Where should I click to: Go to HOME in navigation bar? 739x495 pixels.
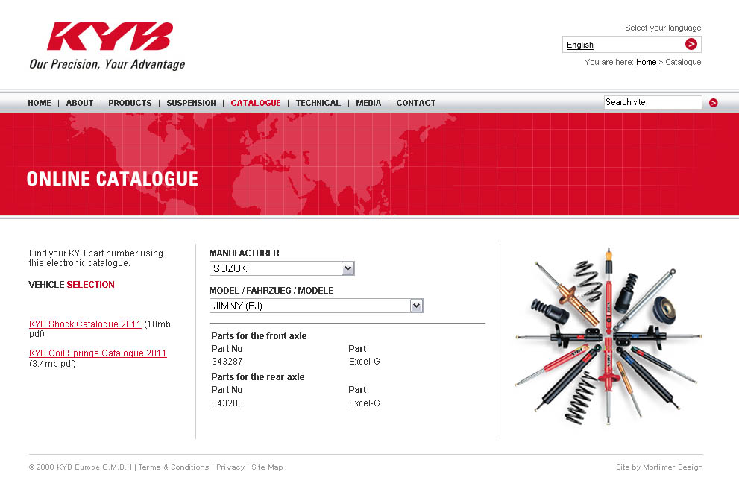pos(39,103)
